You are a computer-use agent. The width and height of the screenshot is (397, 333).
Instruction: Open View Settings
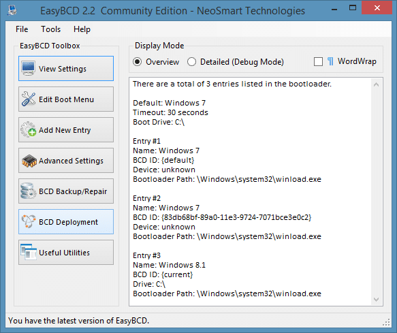click(x=66, y=69)
